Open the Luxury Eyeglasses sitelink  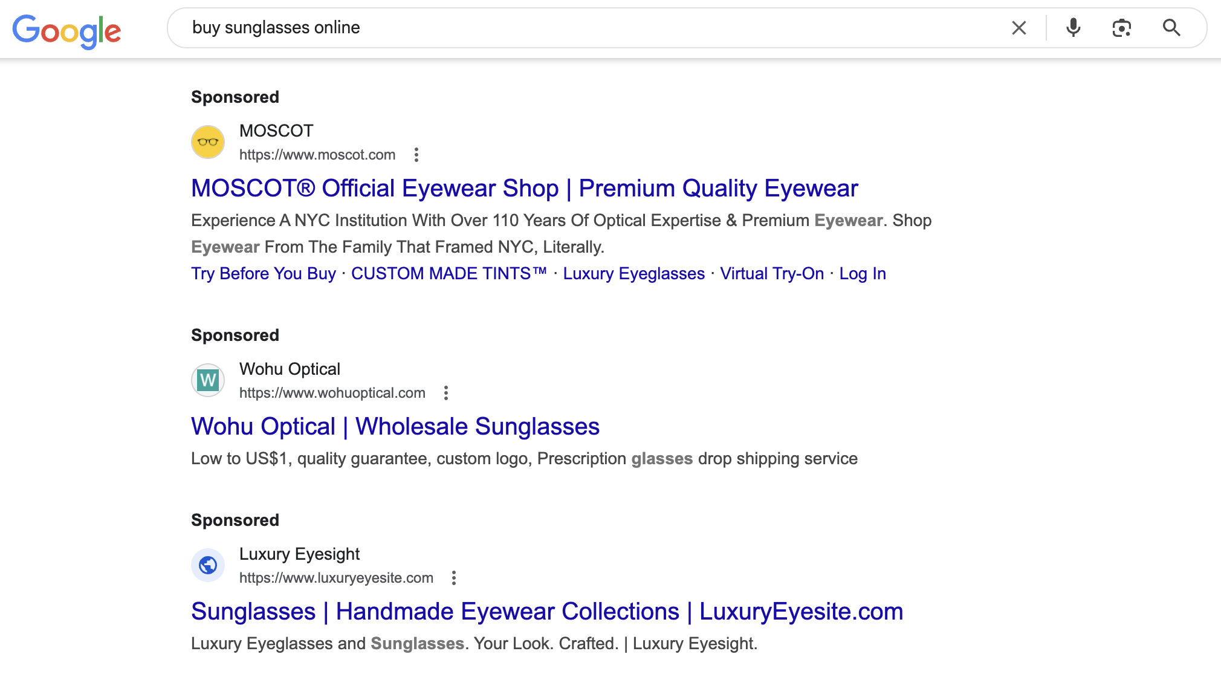pos(634,274)
